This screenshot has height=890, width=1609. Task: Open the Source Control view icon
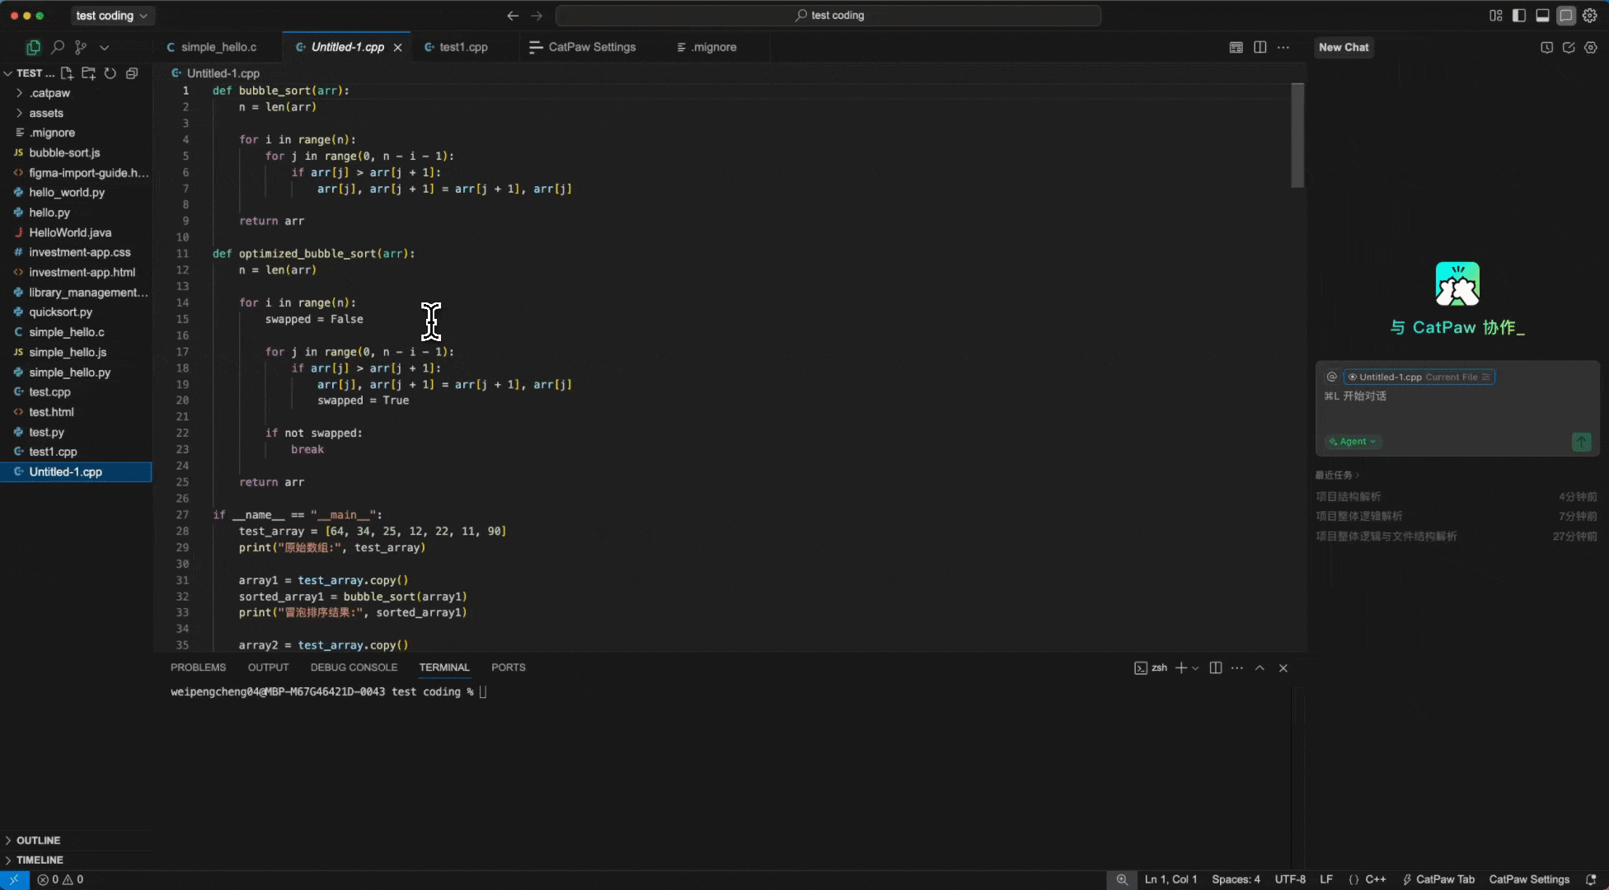click(x=81, y=48)
